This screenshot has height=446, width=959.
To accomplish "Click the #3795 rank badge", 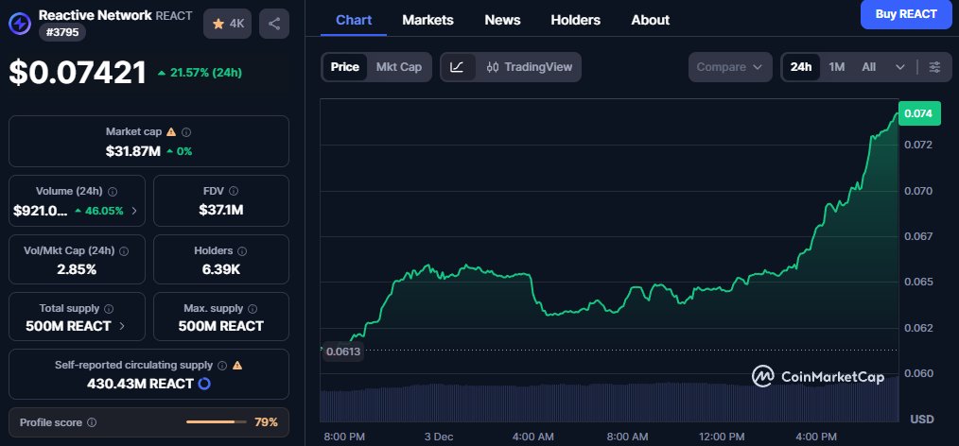I will pyautogui.click(x=62, y=32).
